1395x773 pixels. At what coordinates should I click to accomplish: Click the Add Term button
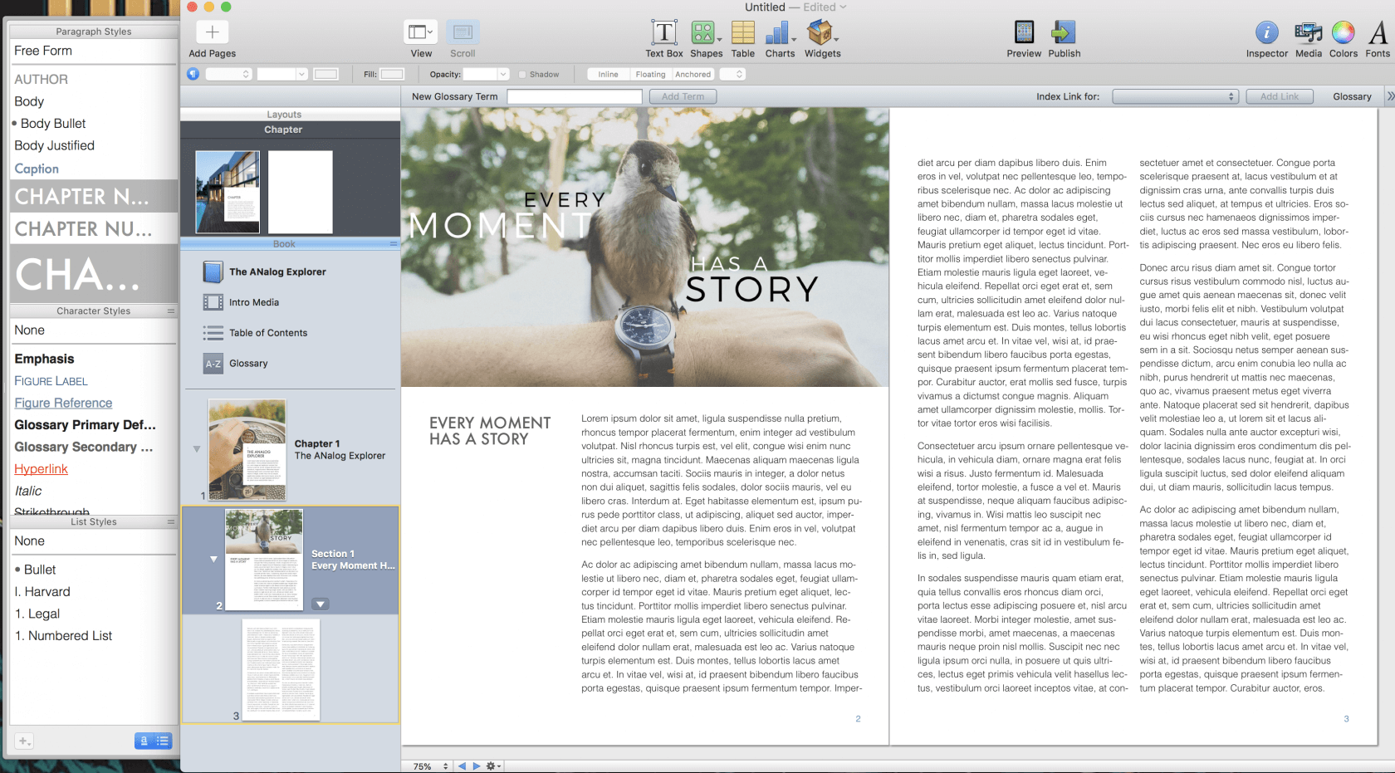pos(683,96)
